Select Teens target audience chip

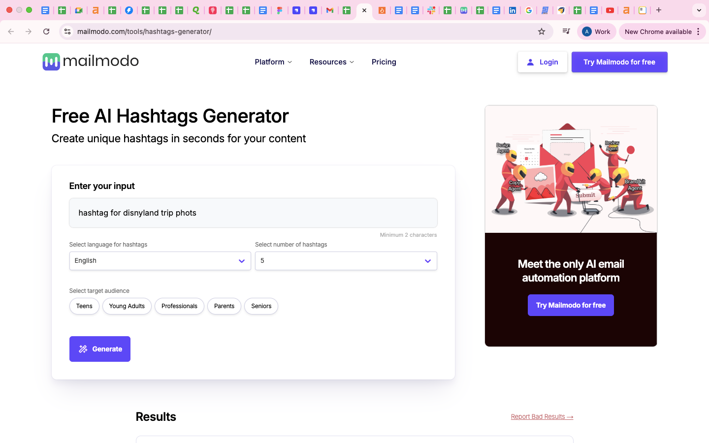click(x=84, y=306)
